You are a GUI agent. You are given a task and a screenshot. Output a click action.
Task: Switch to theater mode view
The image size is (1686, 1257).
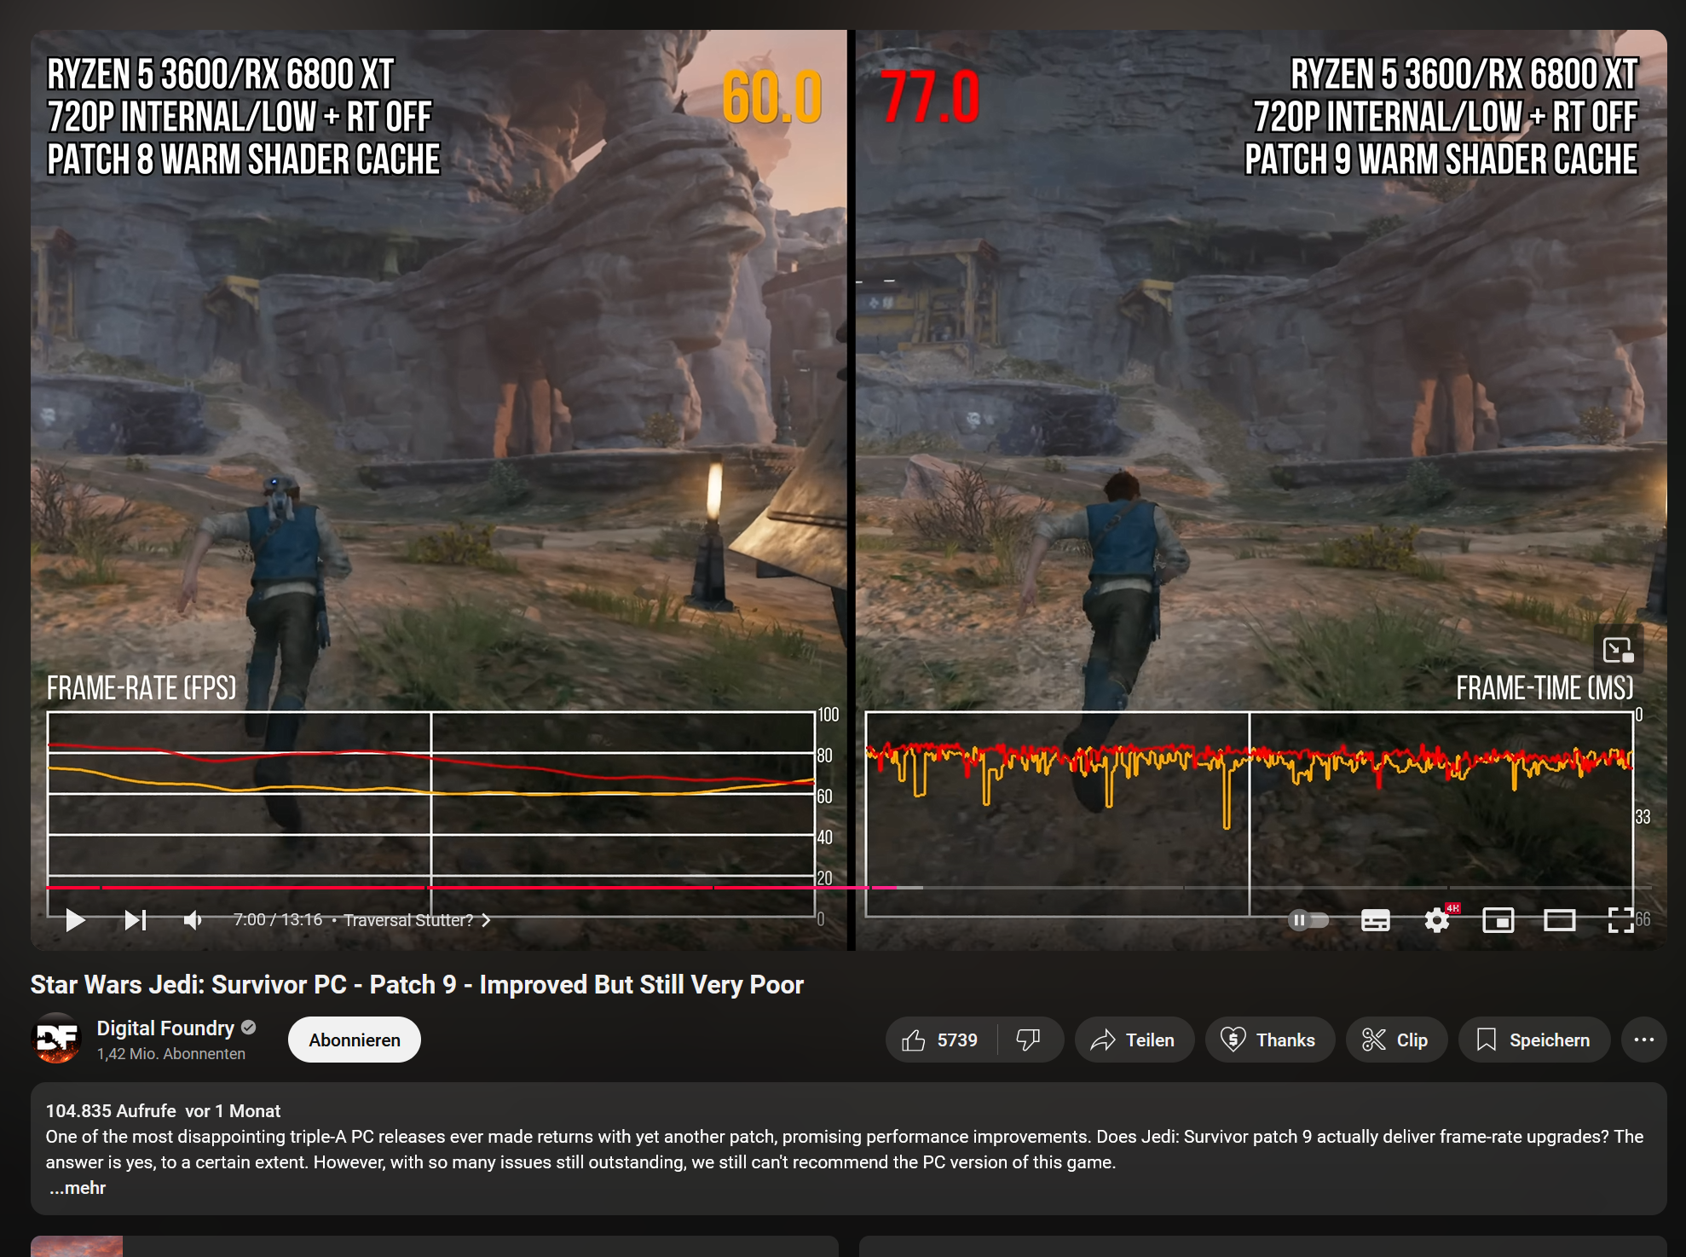[x=1559, y=920]
